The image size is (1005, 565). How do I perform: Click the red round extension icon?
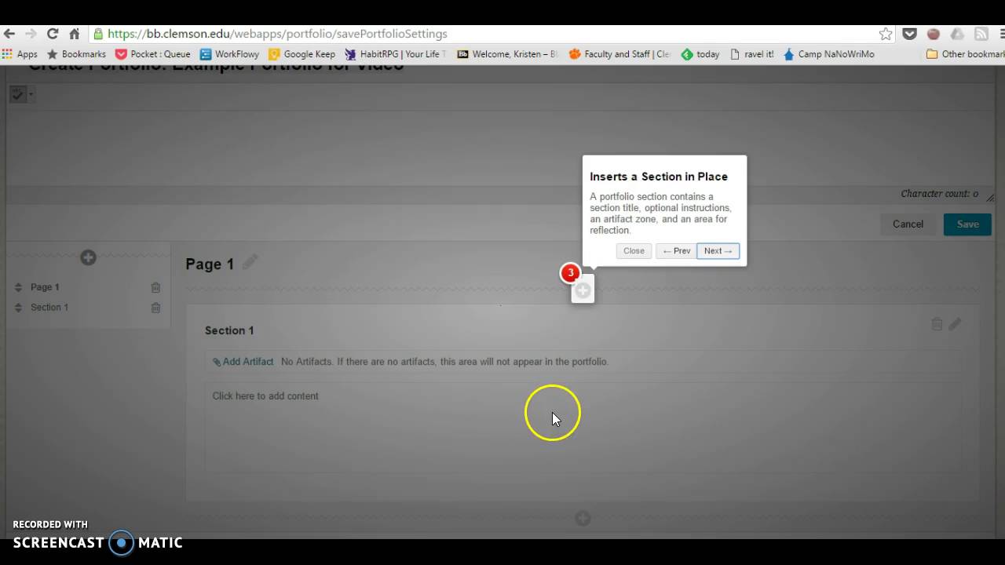point(933,34)
